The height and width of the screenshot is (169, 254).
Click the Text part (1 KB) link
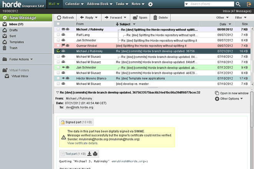pyautogui.click(x=75, y=154)
